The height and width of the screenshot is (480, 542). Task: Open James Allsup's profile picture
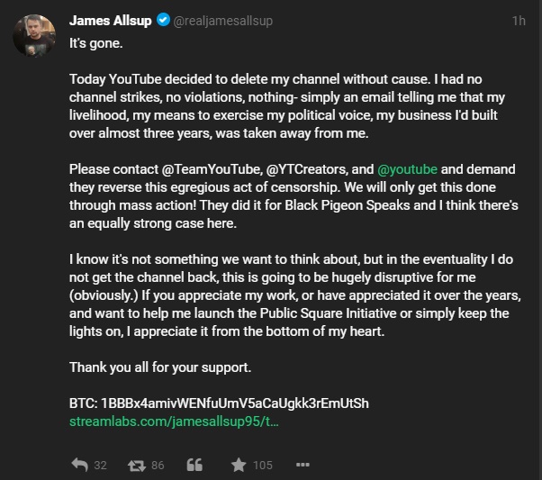[35, 35]
